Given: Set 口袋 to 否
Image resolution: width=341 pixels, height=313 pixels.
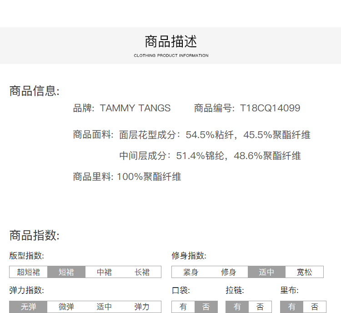Looking at the screenshot, I should pyautogui.click(x=206, y=307).
